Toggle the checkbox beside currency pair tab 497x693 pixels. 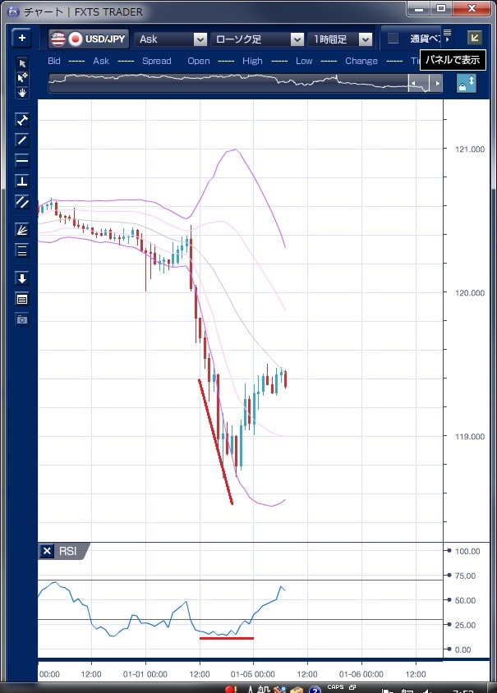(393, 39)
